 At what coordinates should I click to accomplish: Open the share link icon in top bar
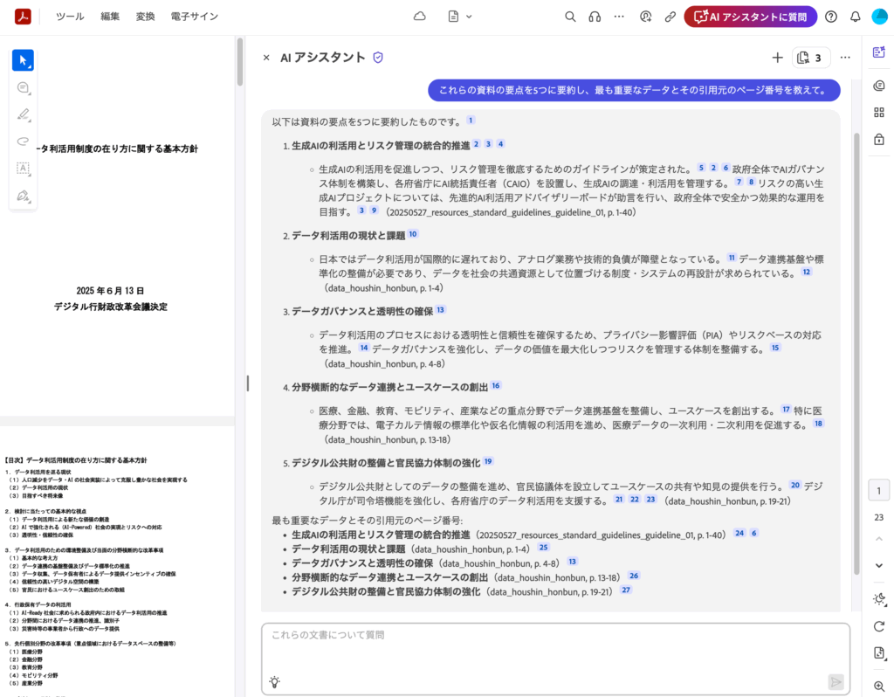coord(670,16)
